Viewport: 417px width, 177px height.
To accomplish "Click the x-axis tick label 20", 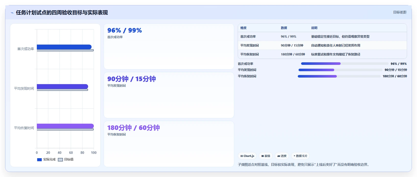I will click(x=48, y=153).
